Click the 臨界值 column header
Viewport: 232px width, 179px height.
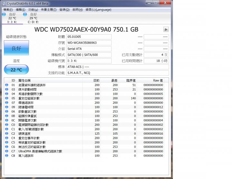coord(128,80)
